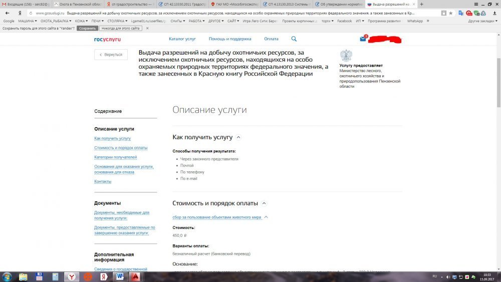Screen dimensions: 501x282
Task: Open a new browser tab with plus
Action: click(421, 4)
